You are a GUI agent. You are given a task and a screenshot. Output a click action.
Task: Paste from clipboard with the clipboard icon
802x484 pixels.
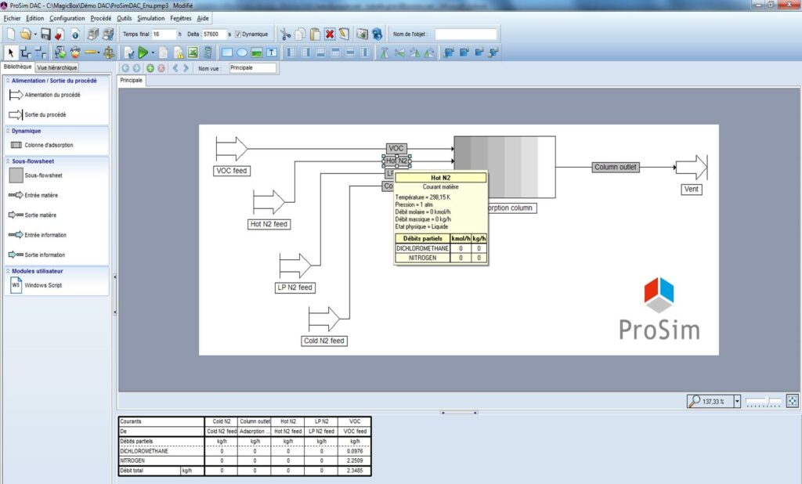coord(315,34)
